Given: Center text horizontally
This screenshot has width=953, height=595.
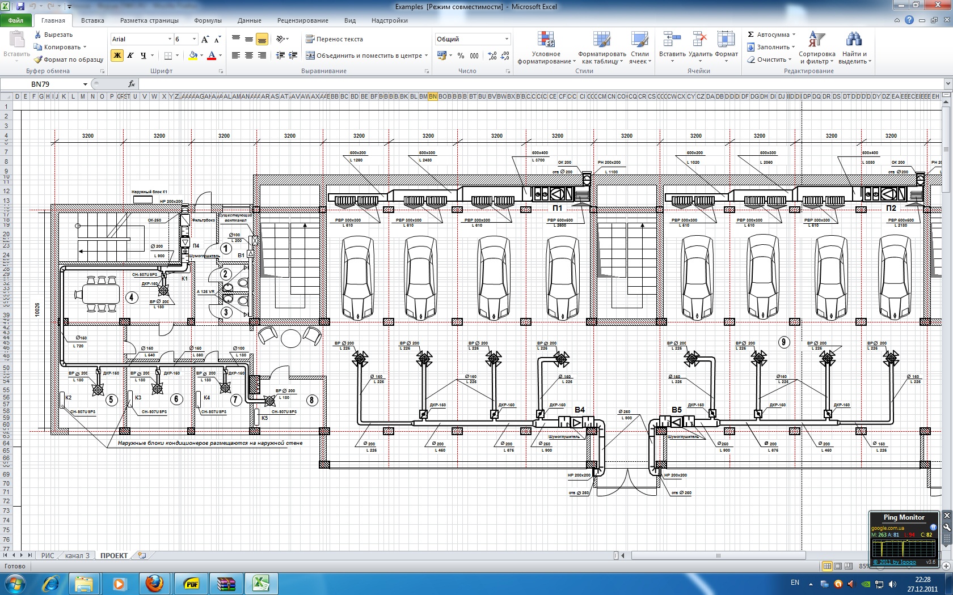Looking at the screenshot, I should 249,56.
